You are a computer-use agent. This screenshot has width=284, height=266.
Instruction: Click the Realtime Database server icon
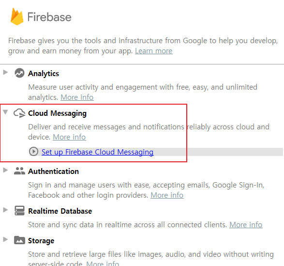click(19, 211)
